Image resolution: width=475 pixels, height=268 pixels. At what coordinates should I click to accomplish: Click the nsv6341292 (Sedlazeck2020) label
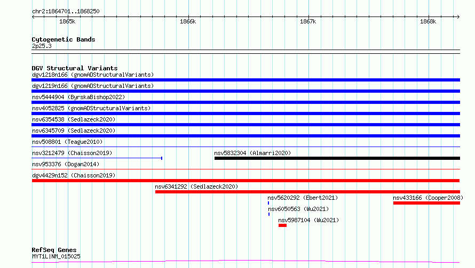[196, 186]
